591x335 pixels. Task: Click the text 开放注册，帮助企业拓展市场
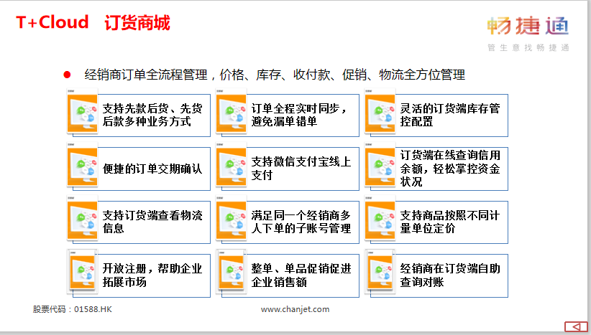pos(152,275)
